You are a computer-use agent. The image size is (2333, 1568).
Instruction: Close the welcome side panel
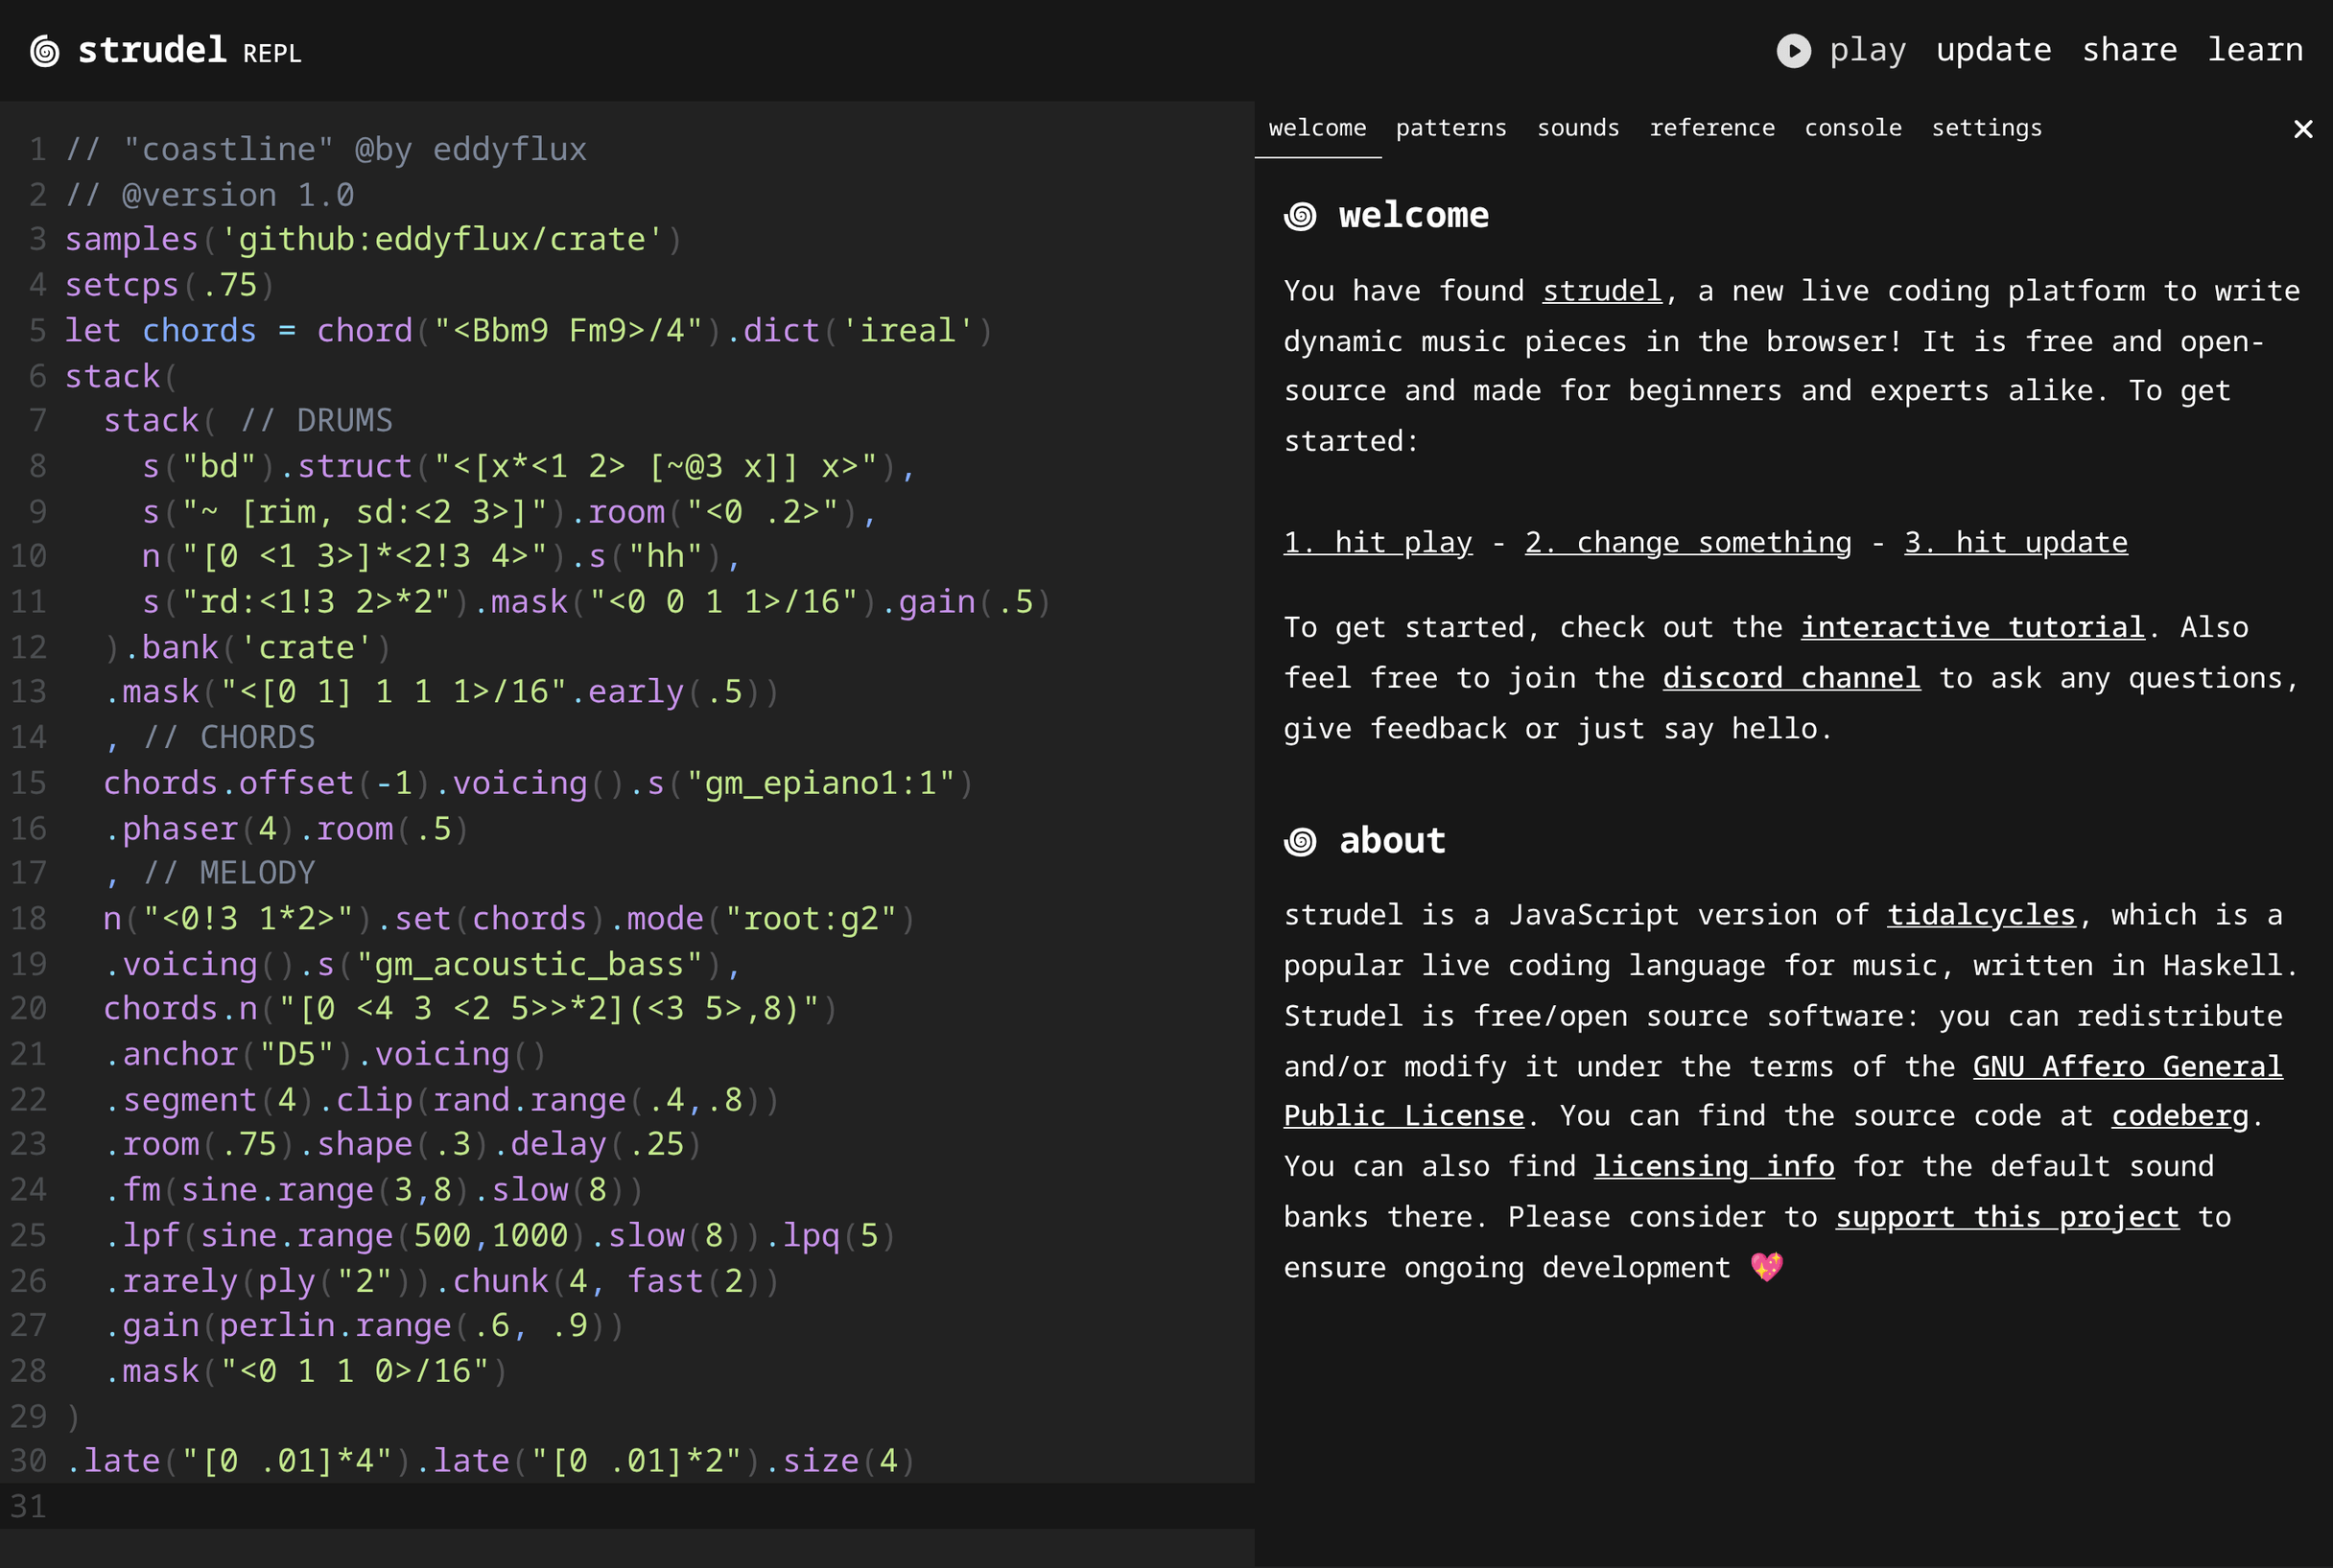click(x=2303, y=128)
